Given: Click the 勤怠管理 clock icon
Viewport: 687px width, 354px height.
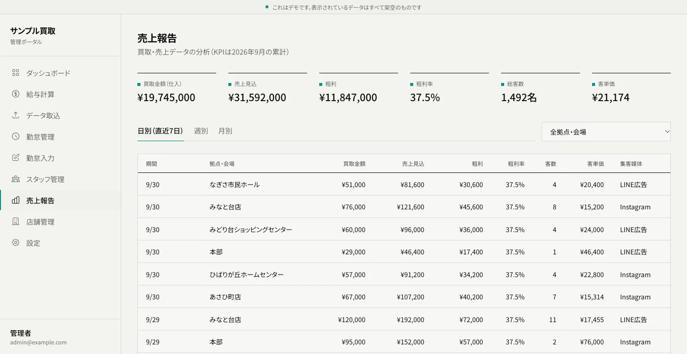Looking at the screenshot, I should tap(16, 137).
